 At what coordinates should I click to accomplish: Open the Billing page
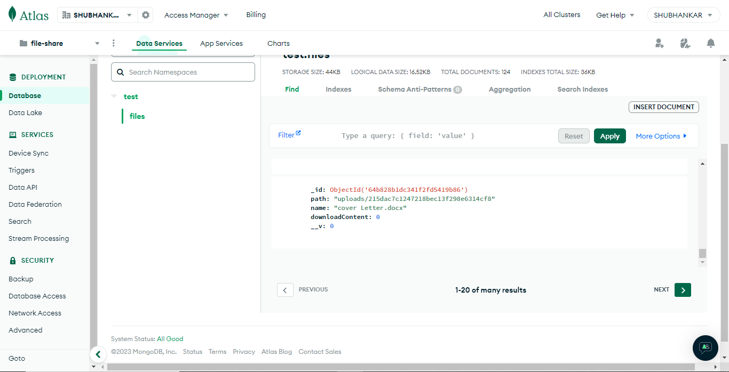(256, 15)
